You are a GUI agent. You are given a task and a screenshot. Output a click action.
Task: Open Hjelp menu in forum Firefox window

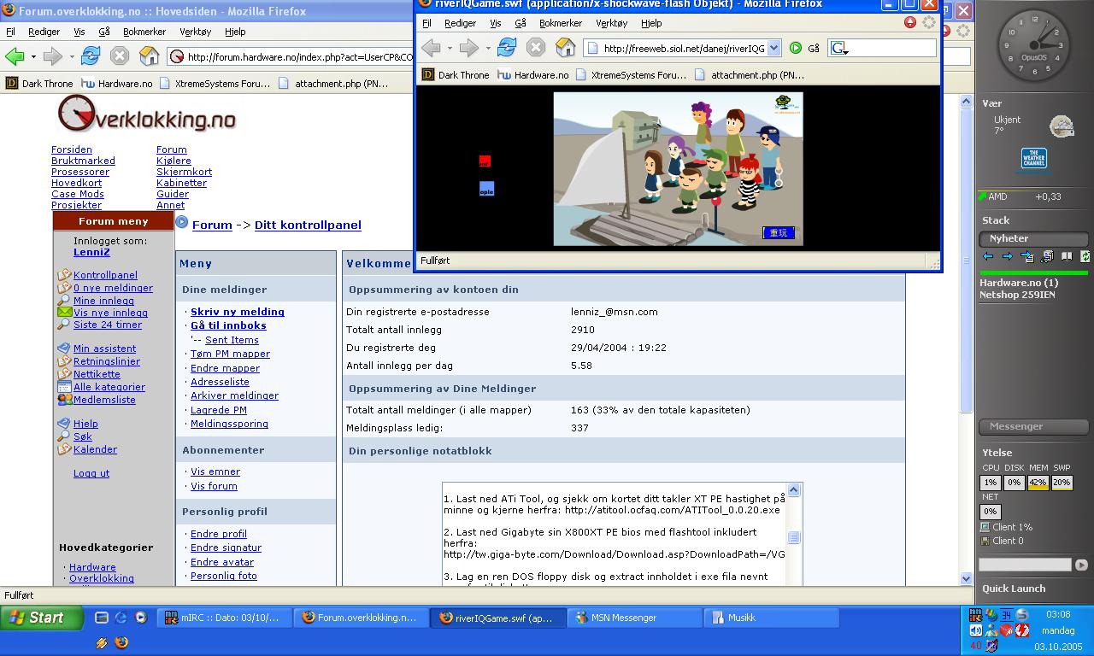pos(235,32)
